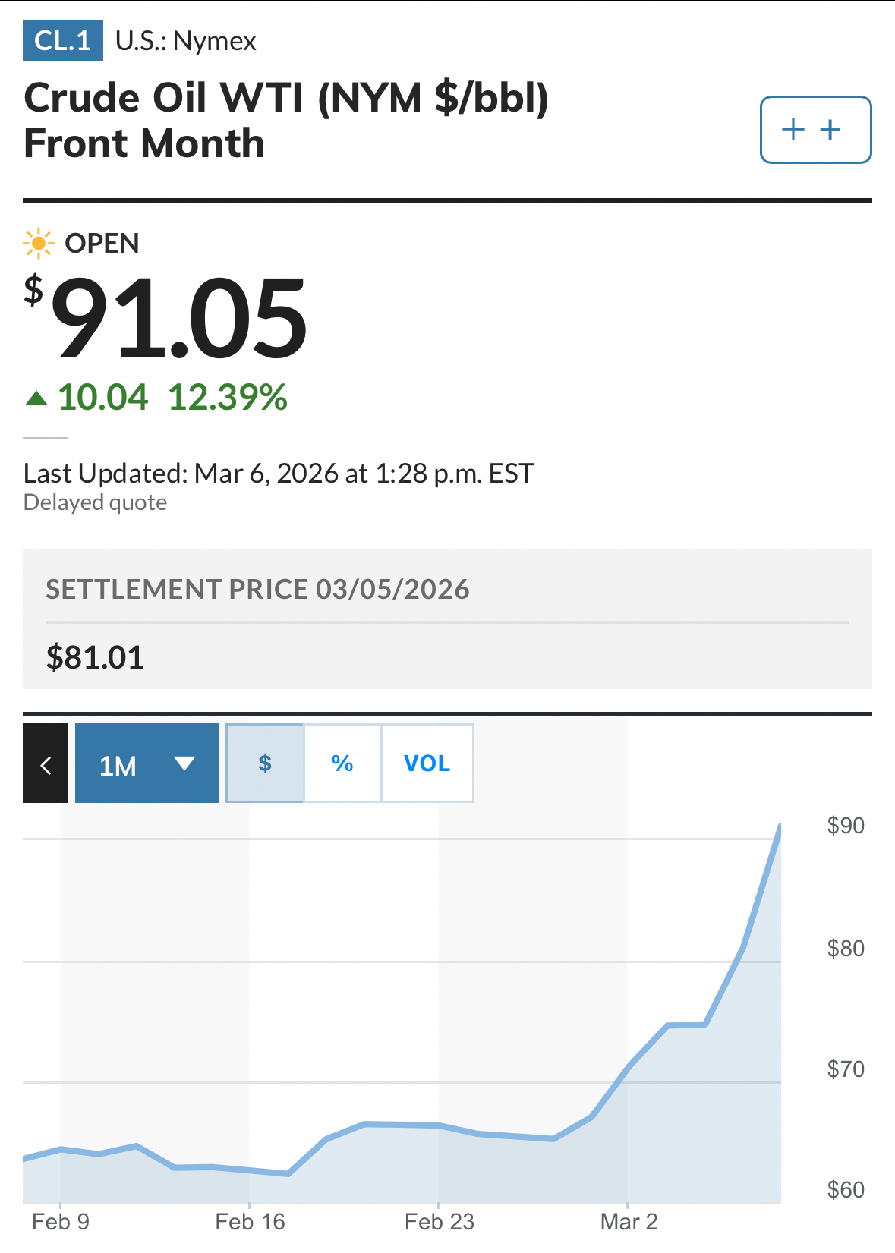Click the Crude Oil WTI Front Month title

click(x=285, y=121)
